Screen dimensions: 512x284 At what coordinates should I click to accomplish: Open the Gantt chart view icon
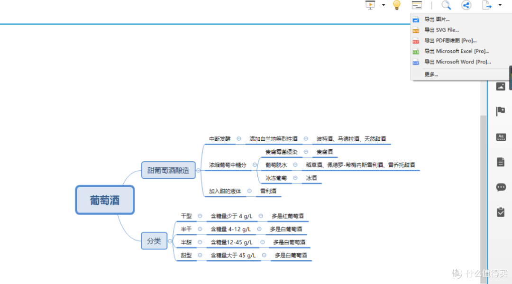coord(417,5)
